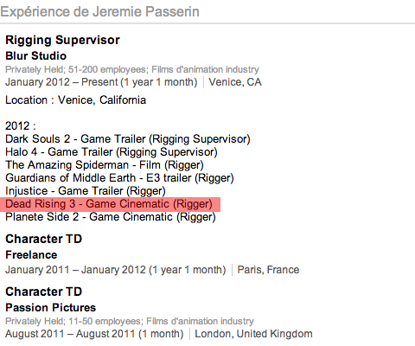The width and height of the screenshot is (415, 346).
Task: Click the Location : Venice, California line
Action: point(75,100)
